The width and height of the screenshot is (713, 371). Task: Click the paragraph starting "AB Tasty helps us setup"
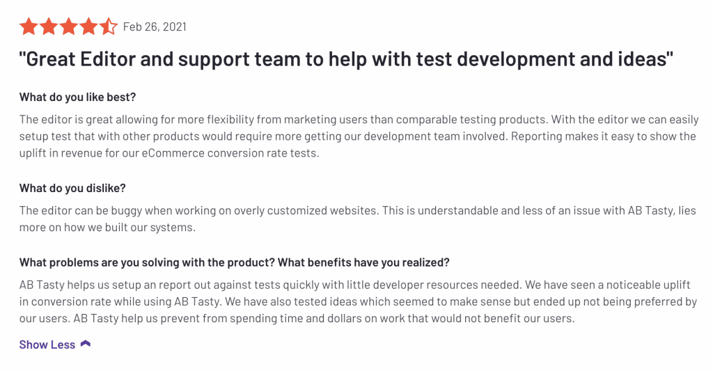(359, 302)
